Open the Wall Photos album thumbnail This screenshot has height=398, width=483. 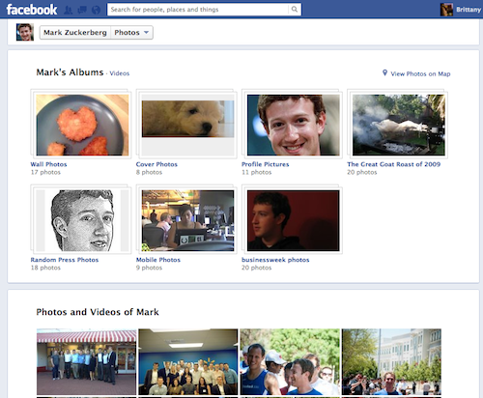click(82, 125)
